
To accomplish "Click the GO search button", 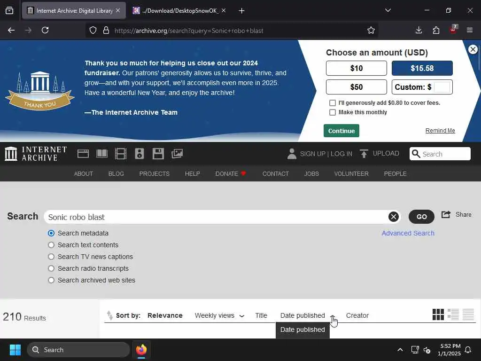I will tap(421, 217).
